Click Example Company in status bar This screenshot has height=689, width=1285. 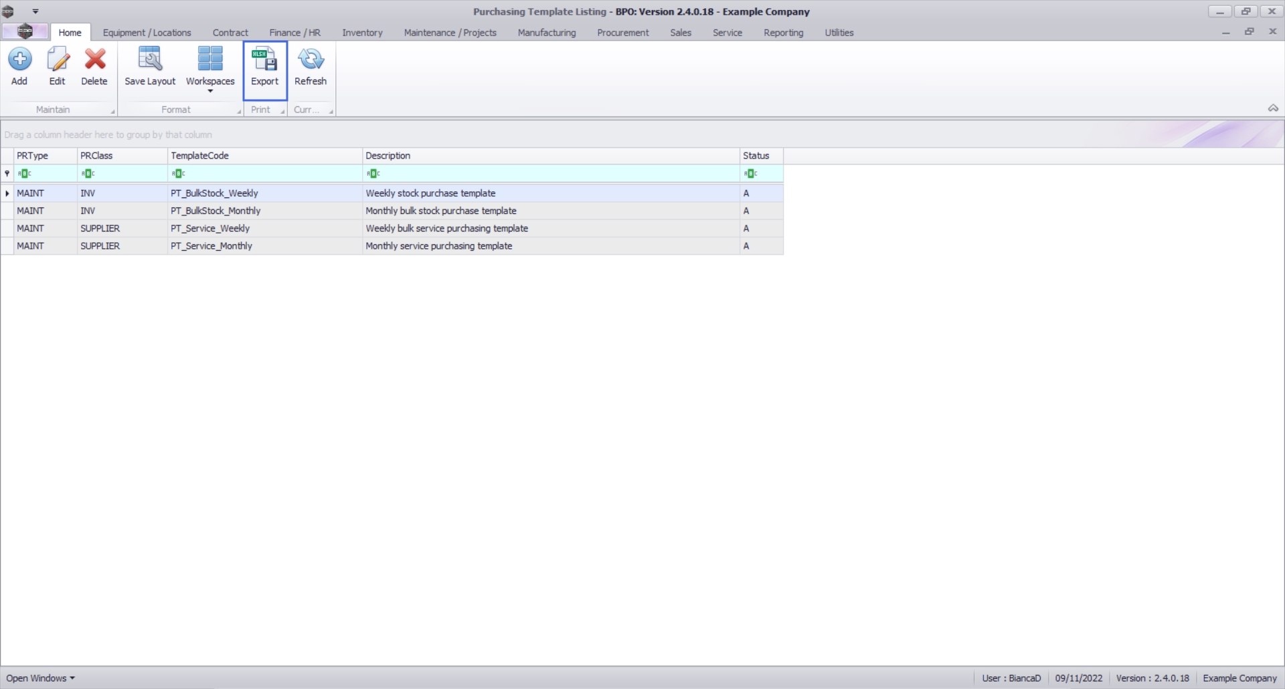[1239, 678]
